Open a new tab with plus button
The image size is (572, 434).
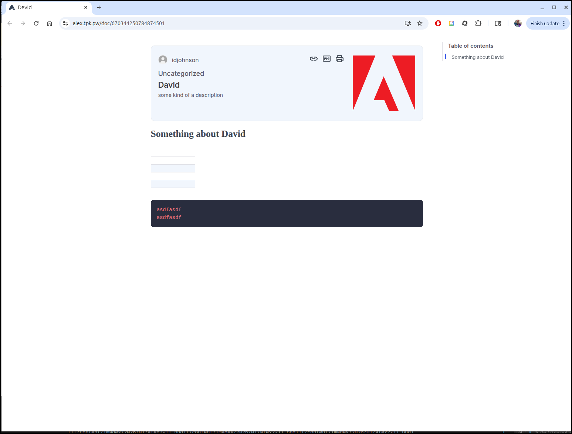tap(99, 7)
